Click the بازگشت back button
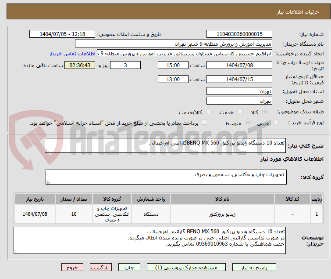This screenshot has height=279, width=331. tap(100, 268)
